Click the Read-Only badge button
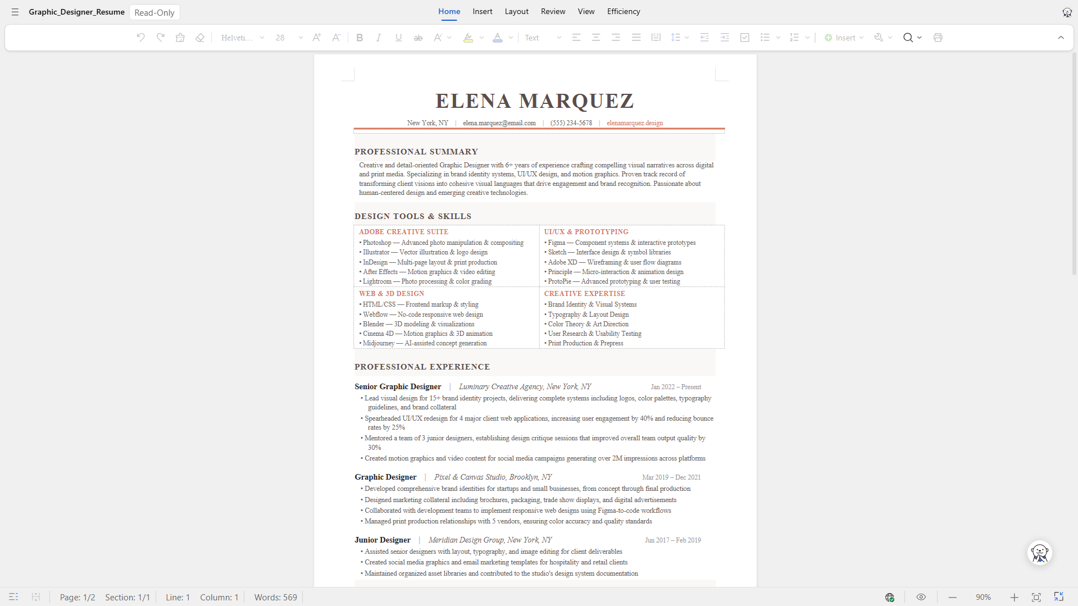 (154, 12)
